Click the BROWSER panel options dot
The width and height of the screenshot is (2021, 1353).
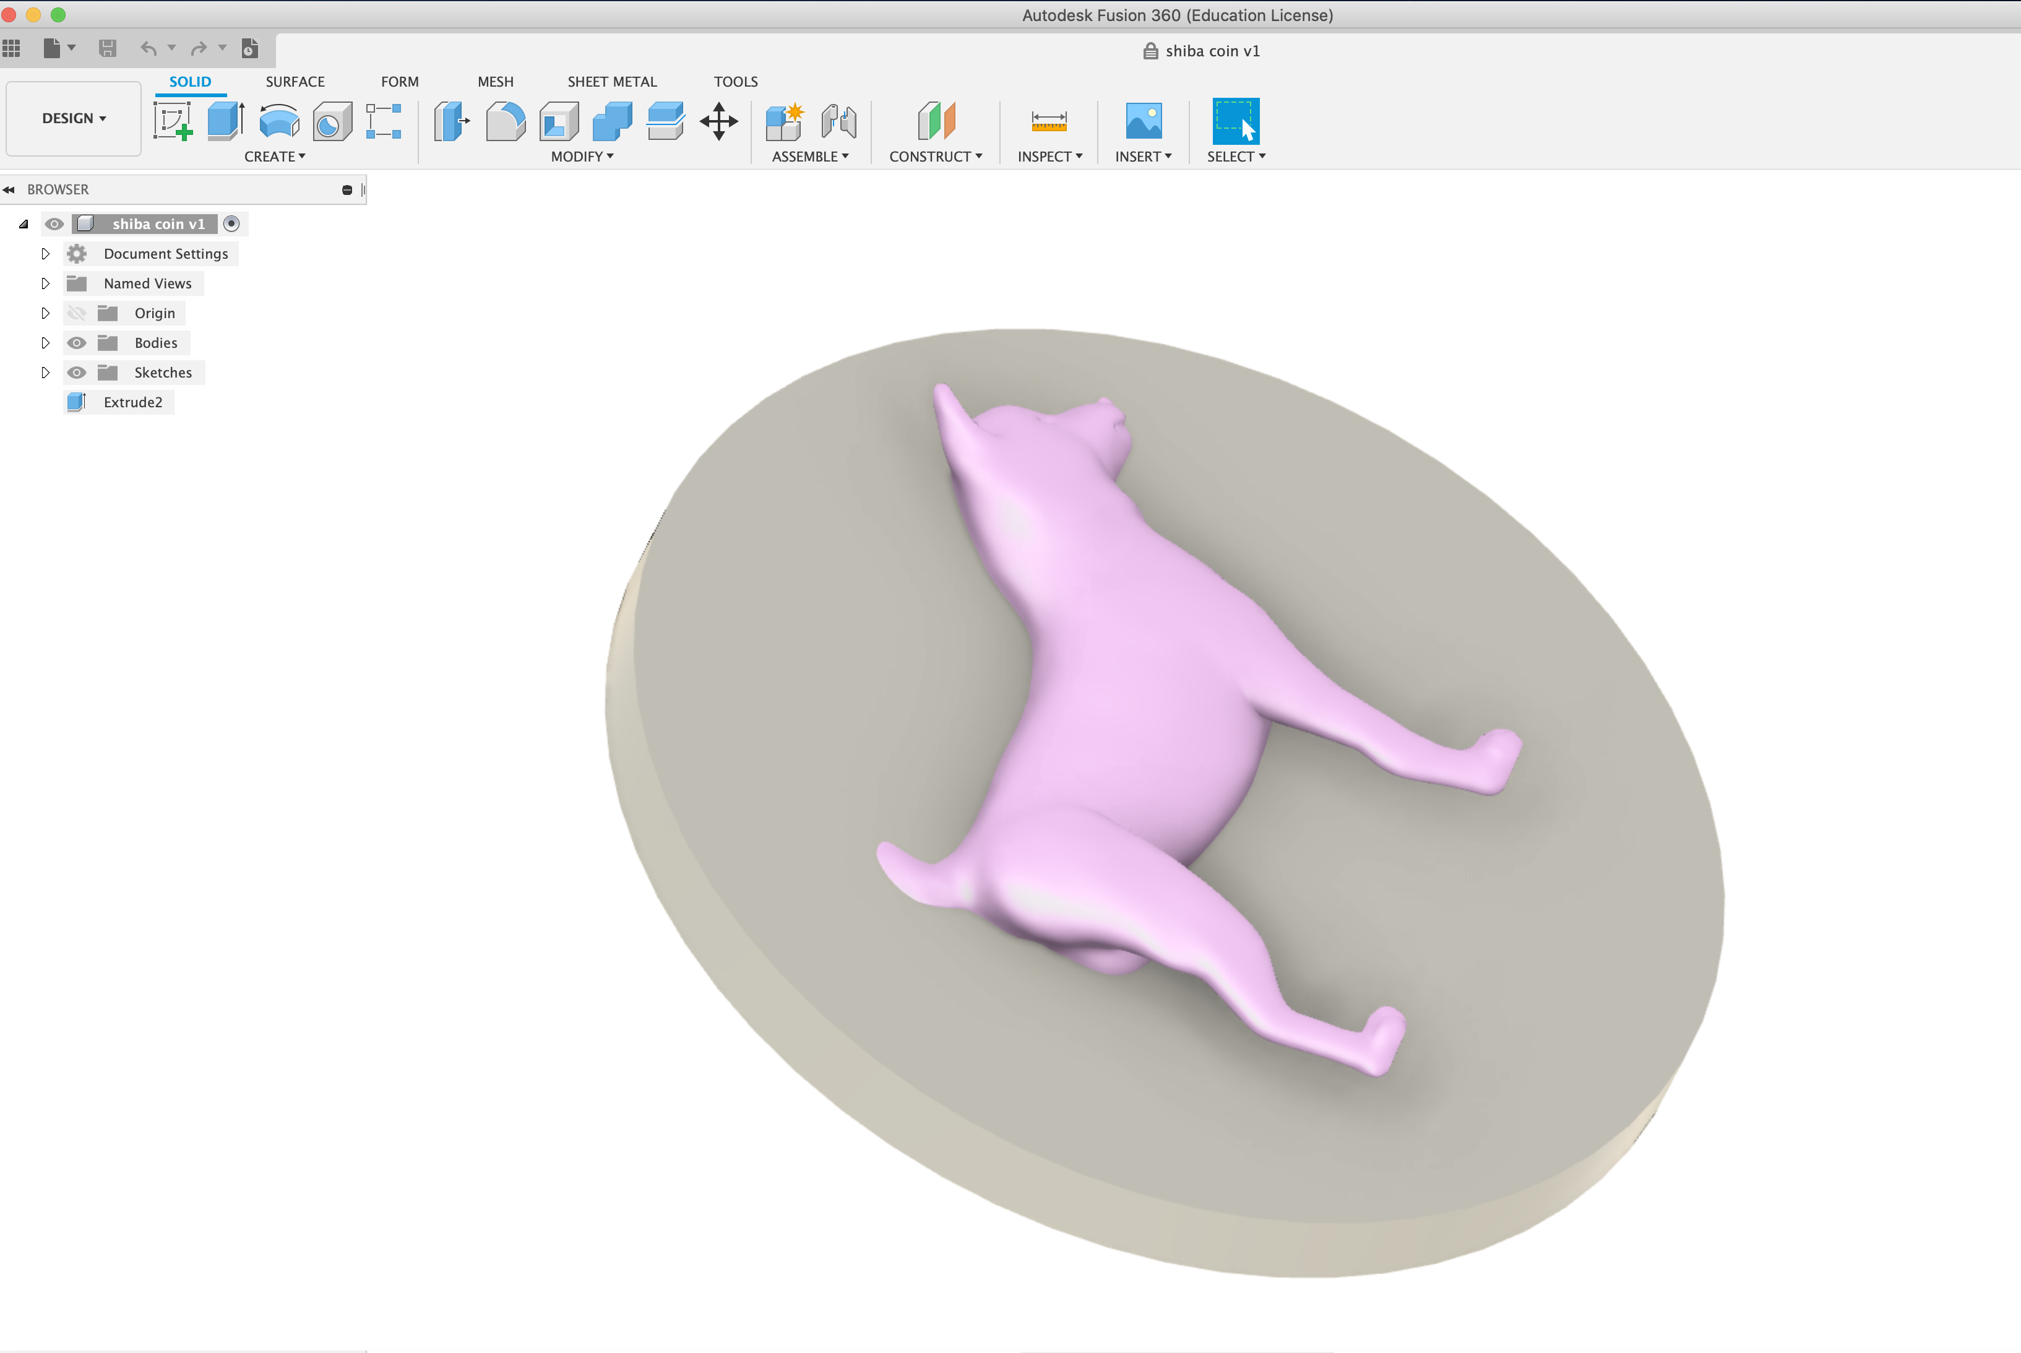tap(347, 190)
